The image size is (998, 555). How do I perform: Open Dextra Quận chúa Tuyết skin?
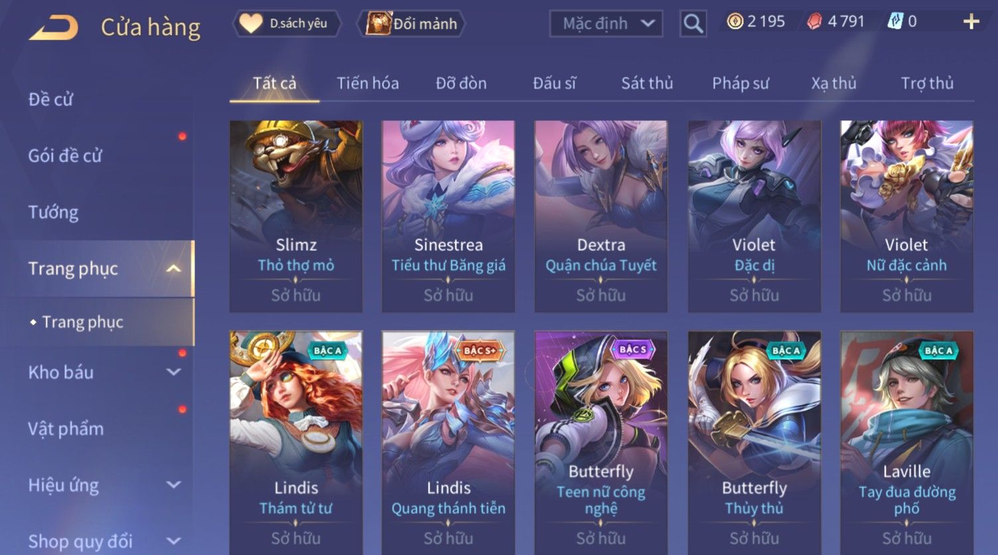tap(601, 216)
